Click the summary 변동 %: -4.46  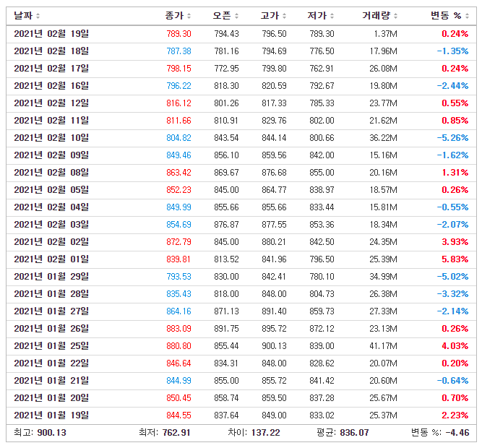click(x=440, y=433)
